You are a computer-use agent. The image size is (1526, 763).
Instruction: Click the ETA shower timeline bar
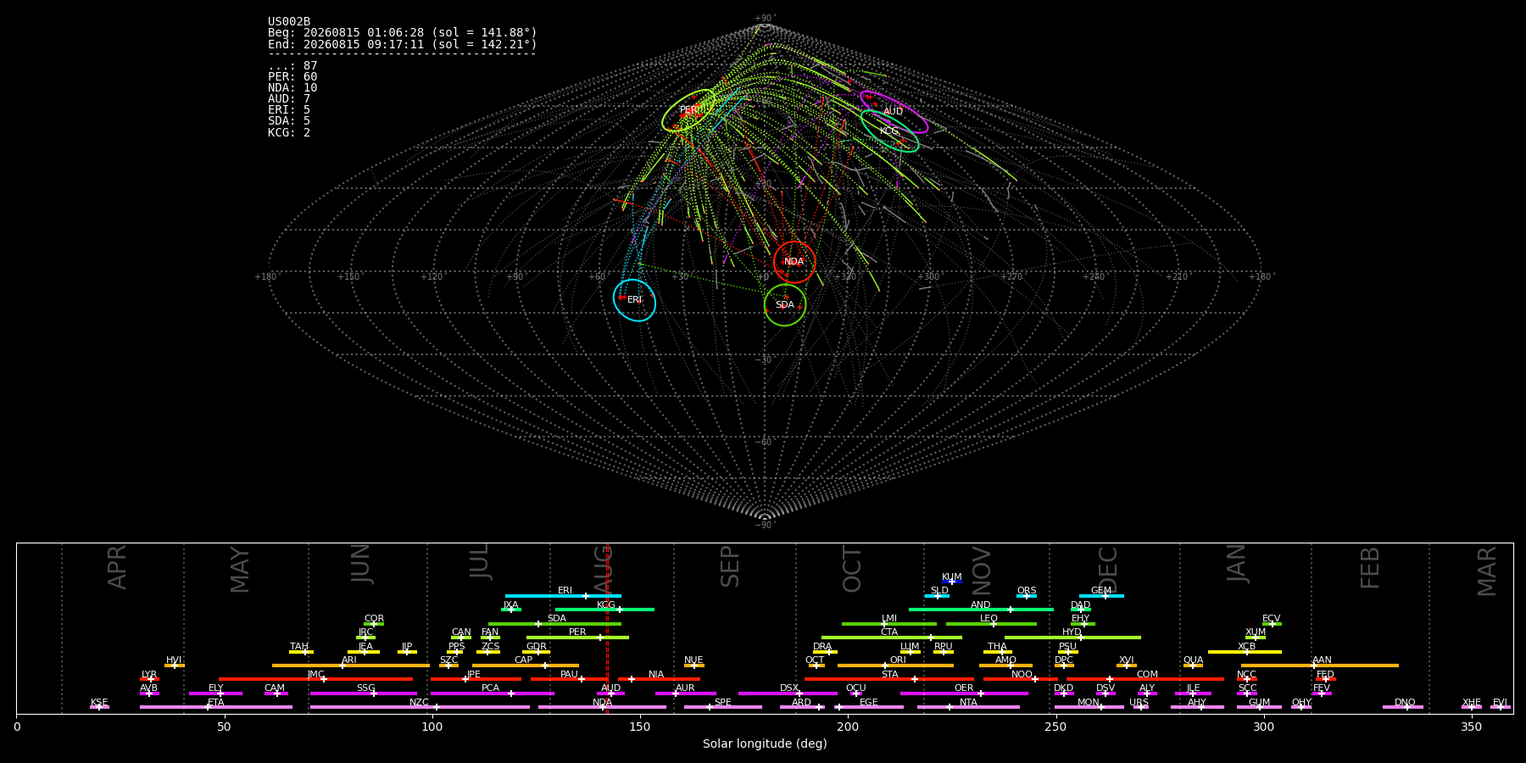(x=216, y=707)
